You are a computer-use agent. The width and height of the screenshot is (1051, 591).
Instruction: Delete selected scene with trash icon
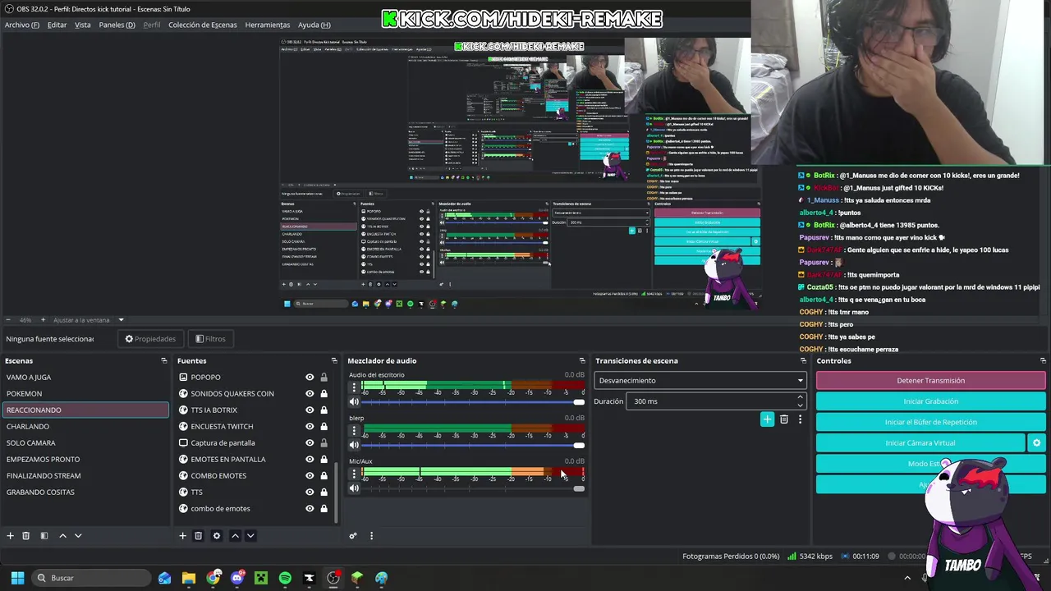click(x=25, y=536)
